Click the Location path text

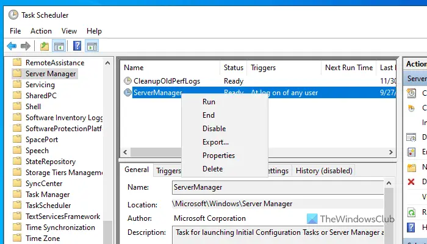pyautogui.click(x=233, y=204)
